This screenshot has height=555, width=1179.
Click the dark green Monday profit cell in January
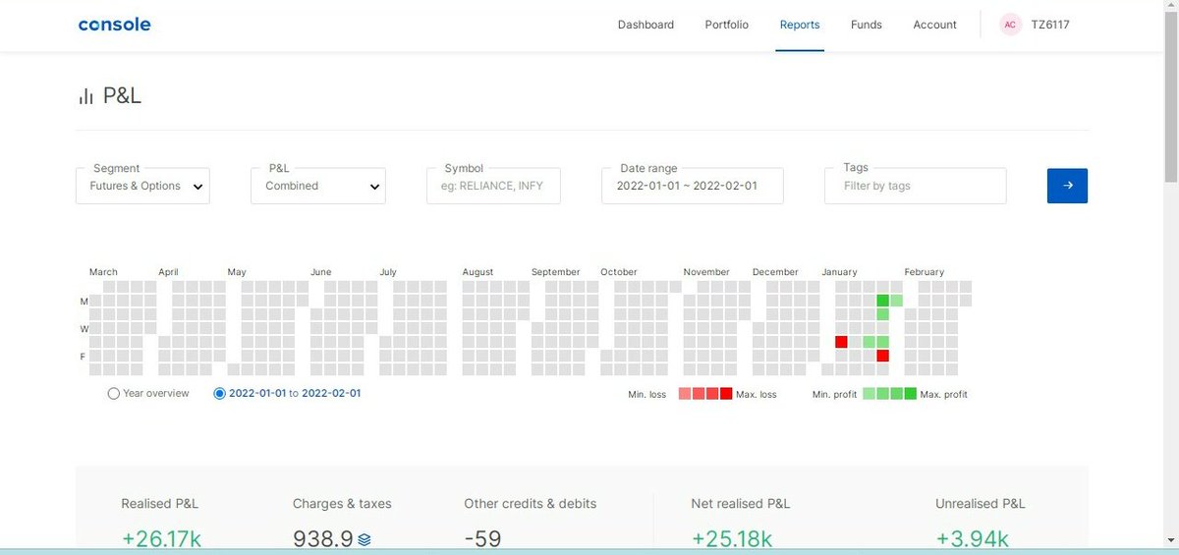[x=883, y=301]
